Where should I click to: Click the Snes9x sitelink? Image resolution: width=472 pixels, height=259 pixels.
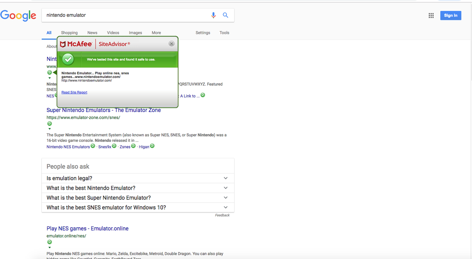tap(105, 147)
